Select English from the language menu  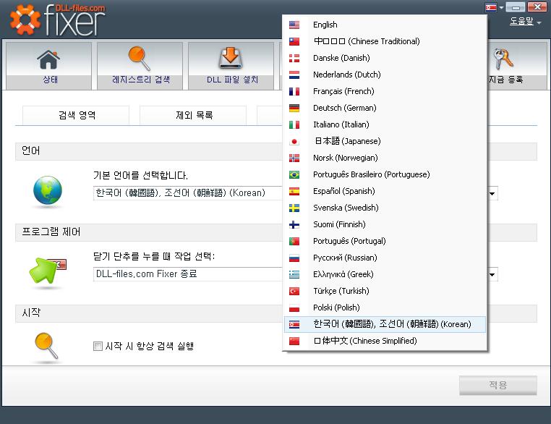385,25
